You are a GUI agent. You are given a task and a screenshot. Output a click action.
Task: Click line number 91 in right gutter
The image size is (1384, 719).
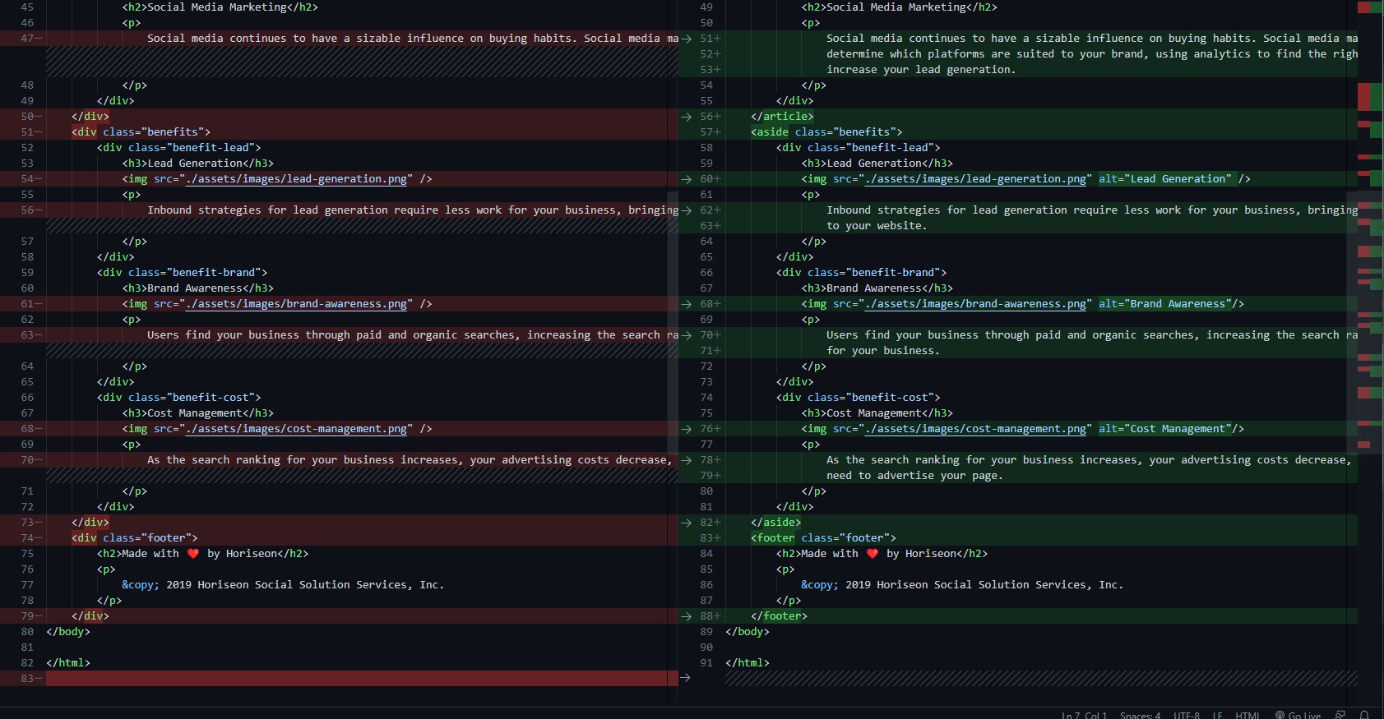click(x=706, y=663)
